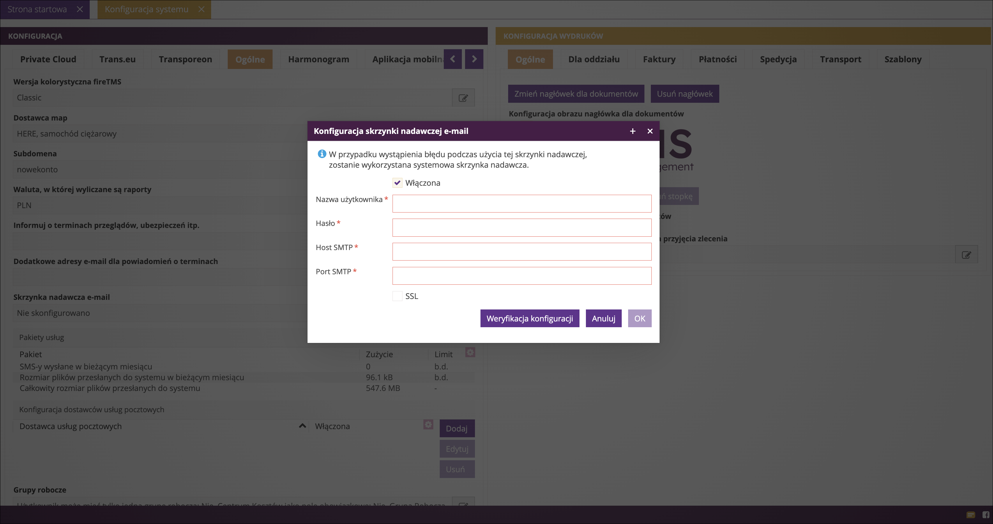This screenshot has width=993, height=524.
Task: Open the Trans.eu tab
Action: [x=118, y=59]
